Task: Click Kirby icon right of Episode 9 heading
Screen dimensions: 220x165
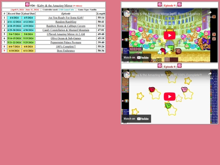Action: coord(179,4)
